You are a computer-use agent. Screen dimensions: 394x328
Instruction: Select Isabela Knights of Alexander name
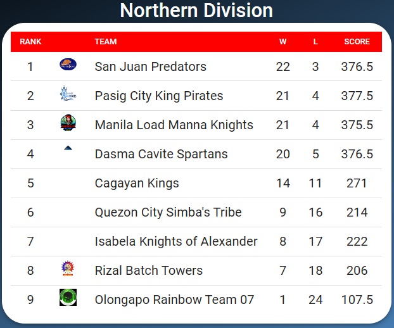176,241
